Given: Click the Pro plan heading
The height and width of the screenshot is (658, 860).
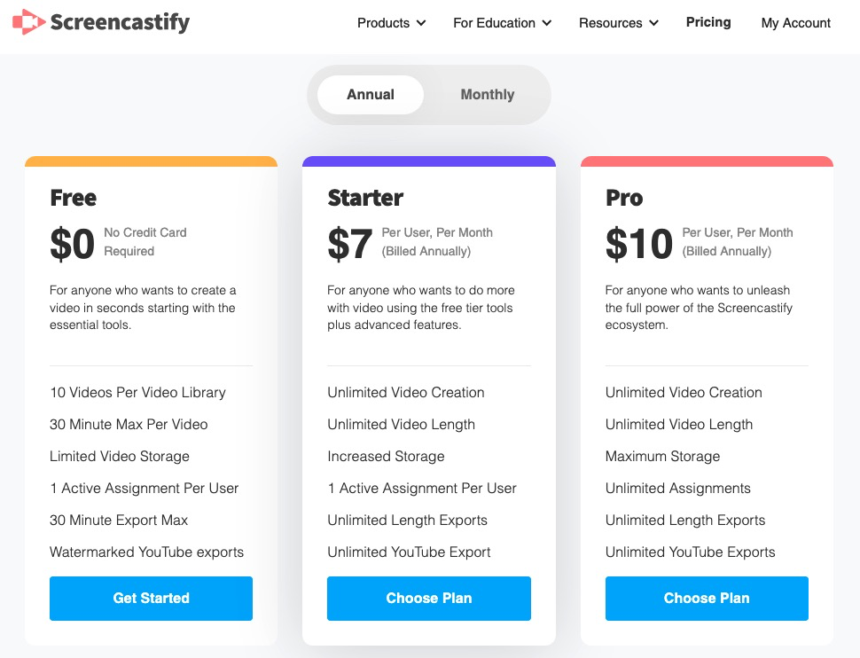Looking at the screenshot, I should click(624, 198).
